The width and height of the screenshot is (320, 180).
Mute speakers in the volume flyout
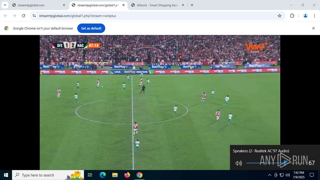tap(239, 163)
